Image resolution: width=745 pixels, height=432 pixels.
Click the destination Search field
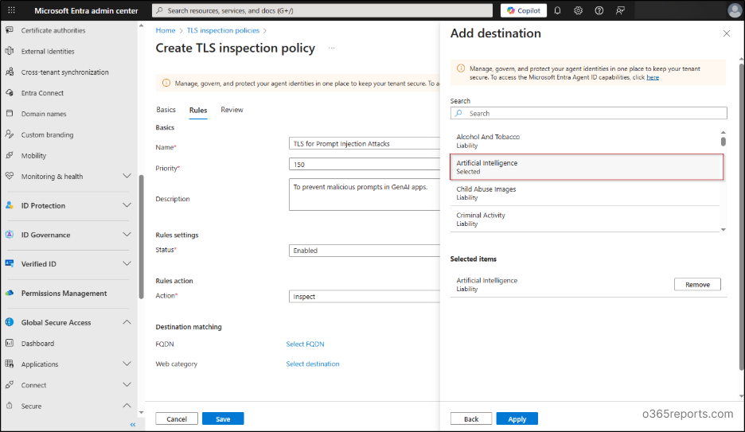tap(589, 113)
